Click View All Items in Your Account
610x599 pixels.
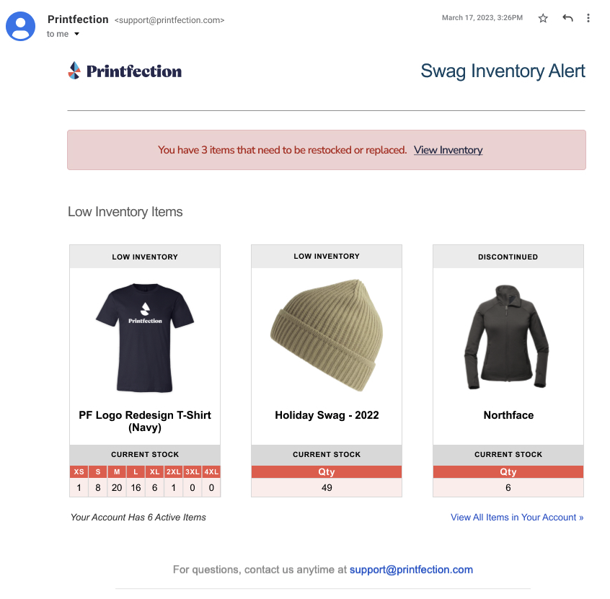pyautogui.click(x=517, y=517)
